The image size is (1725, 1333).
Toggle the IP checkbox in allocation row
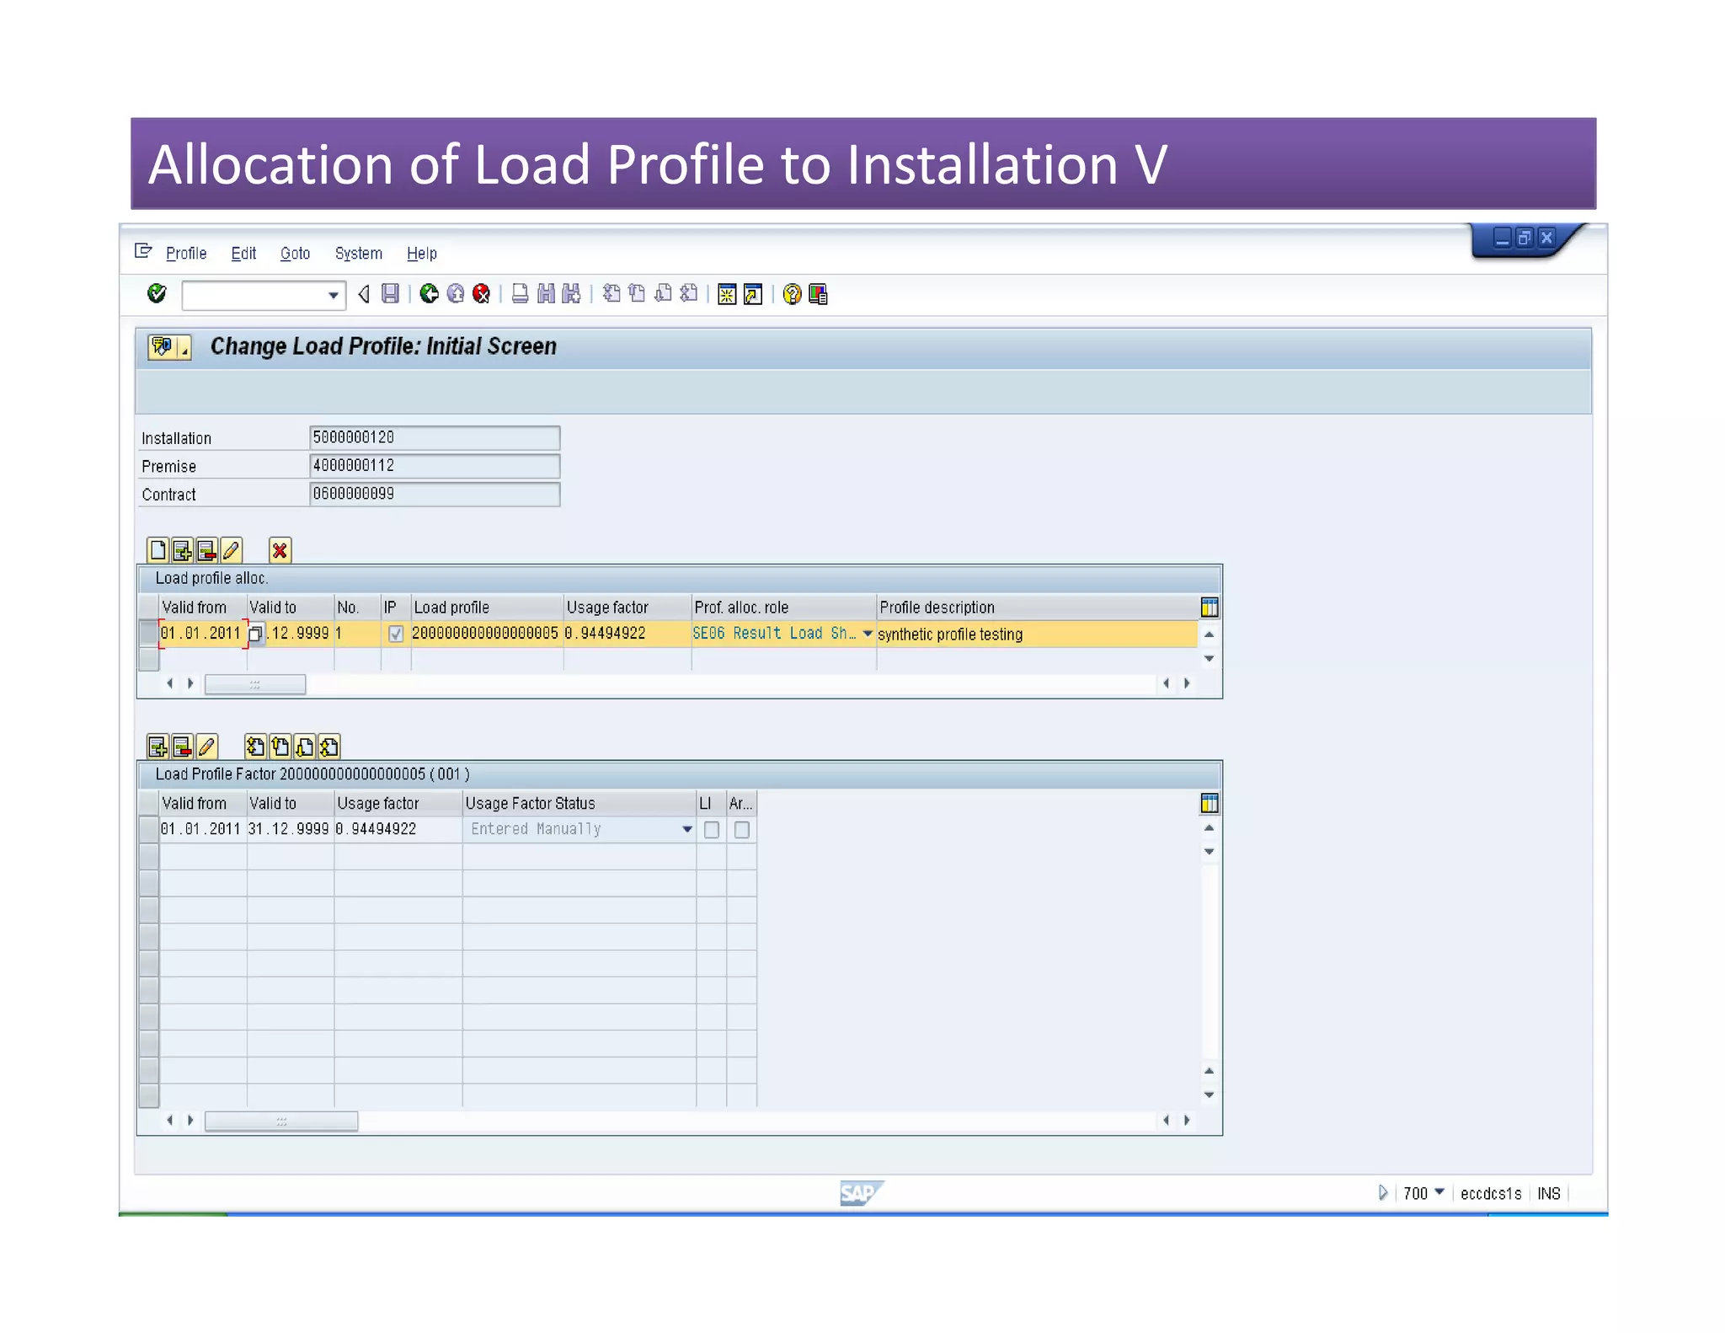point(396,634)
